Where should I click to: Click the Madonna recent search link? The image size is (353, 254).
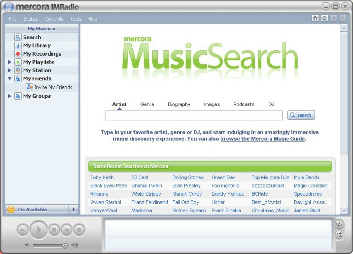tap(142, 211)
